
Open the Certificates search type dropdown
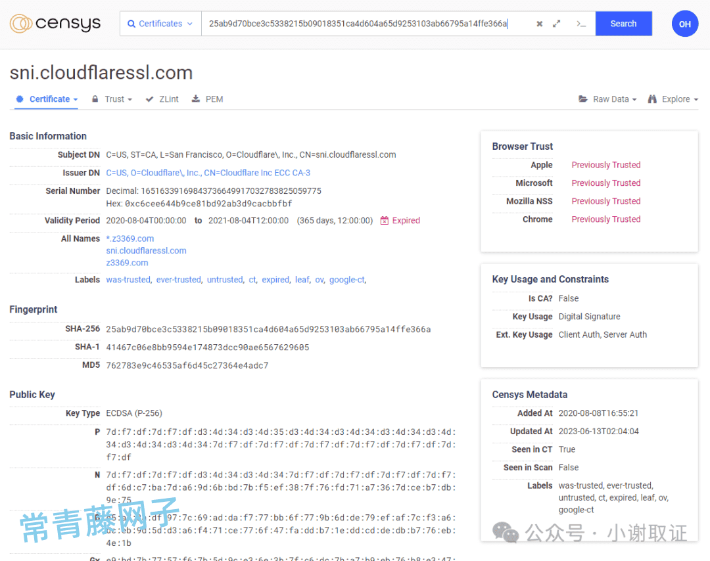161,24
